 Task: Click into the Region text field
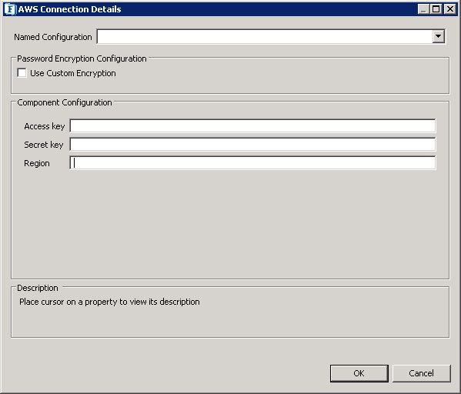252,163
